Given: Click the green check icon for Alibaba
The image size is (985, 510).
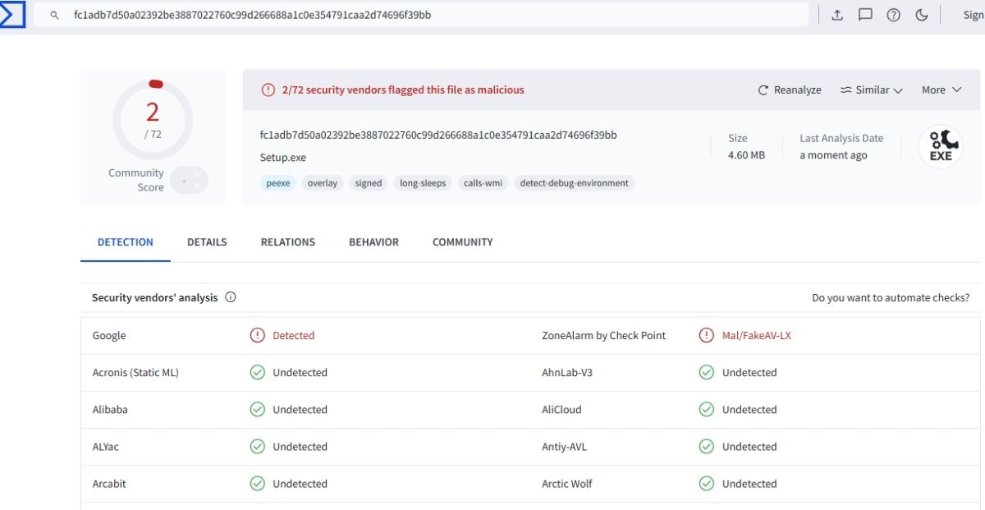Looking at the screenshot, I should (x=258, y=409).
